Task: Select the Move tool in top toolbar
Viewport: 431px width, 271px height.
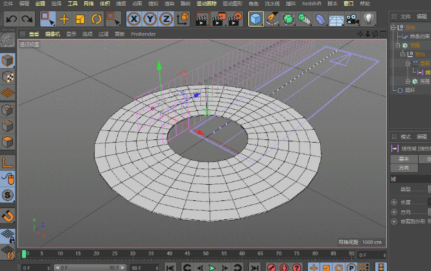Action: [x=64, y=19]
